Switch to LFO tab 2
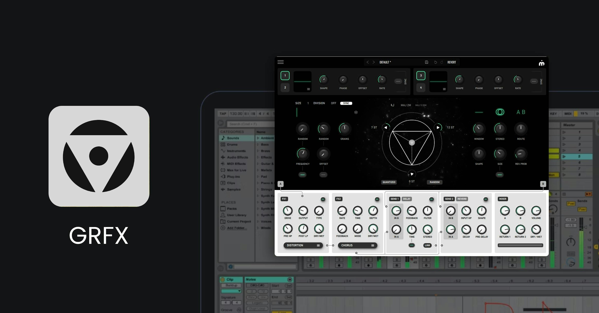The image size is (599, 313). (x=285, y=88)
